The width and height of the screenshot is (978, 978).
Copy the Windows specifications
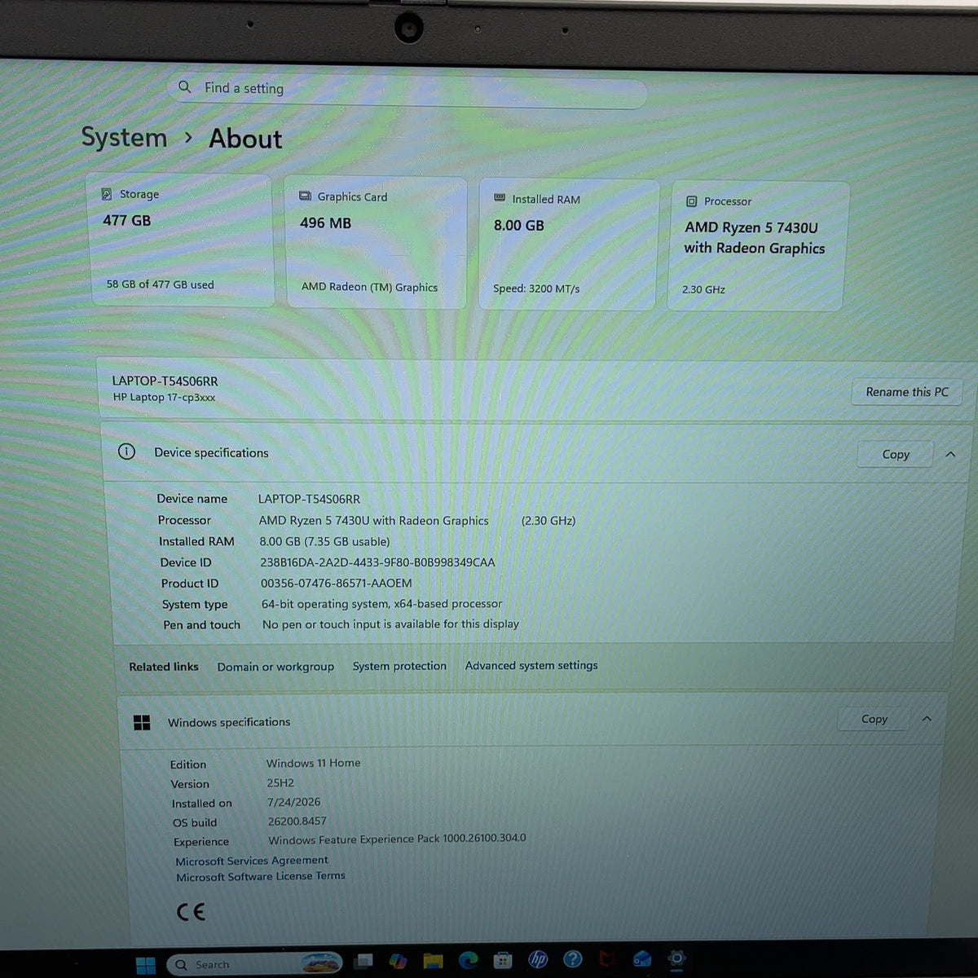[874, 719]
